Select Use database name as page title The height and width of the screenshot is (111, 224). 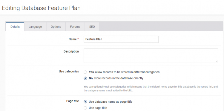coord(85,102)
